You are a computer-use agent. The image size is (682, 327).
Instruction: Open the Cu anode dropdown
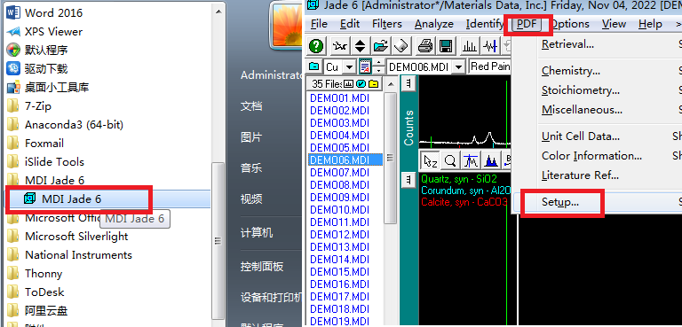[349, 66]
